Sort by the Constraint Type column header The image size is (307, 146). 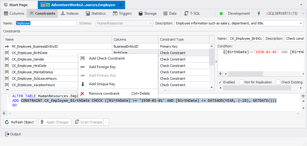[x=184, y=39]
